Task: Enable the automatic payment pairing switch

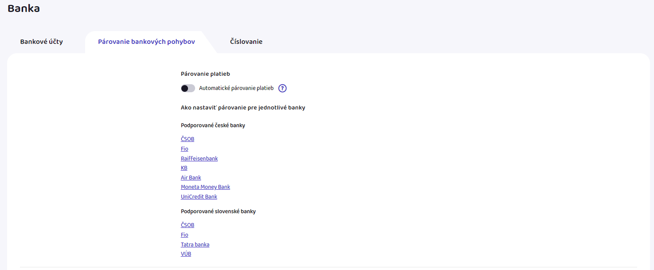Action: point(188,88)
